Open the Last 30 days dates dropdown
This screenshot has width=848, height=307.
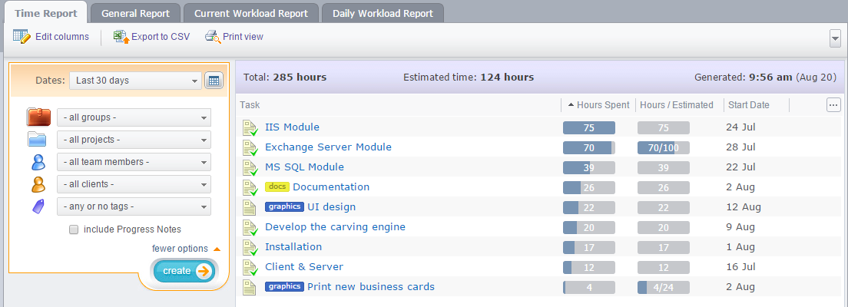click(134, 81)
